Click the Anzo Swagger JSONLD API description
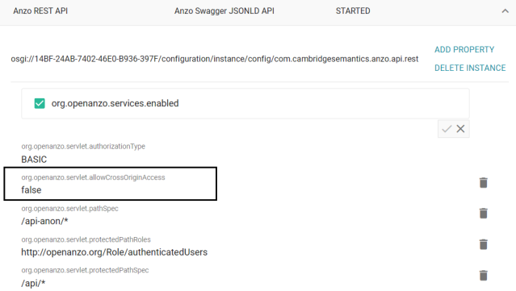Viewport: 516px width, 291px height. [224, 11]
